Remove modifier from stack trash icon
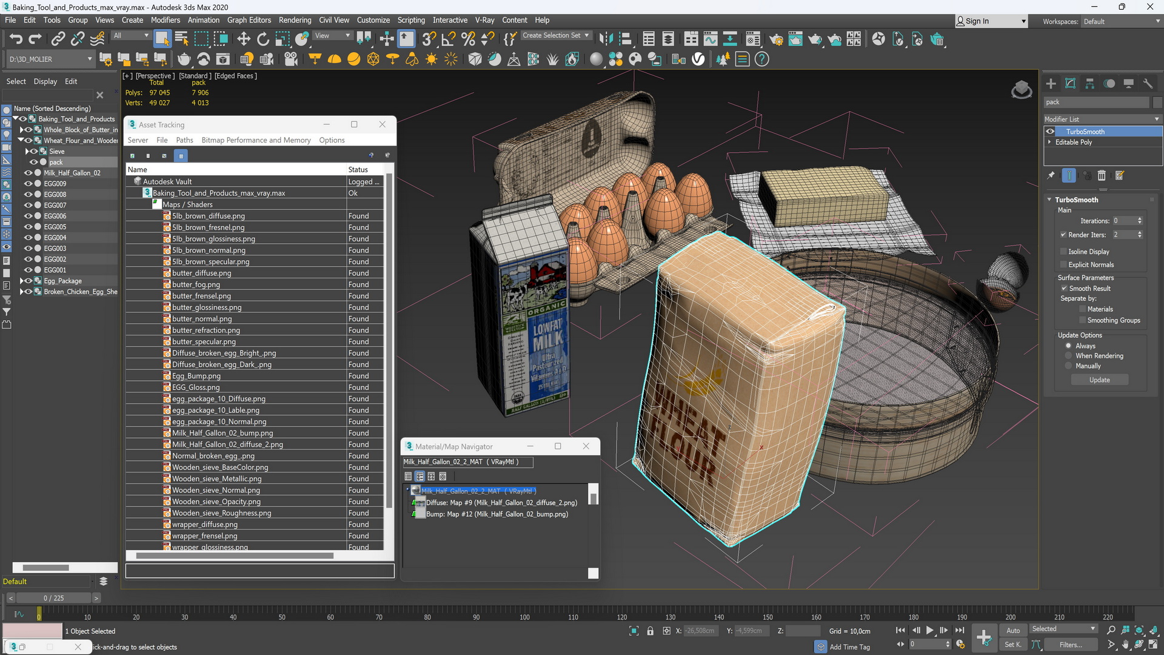 [1102, 175]
